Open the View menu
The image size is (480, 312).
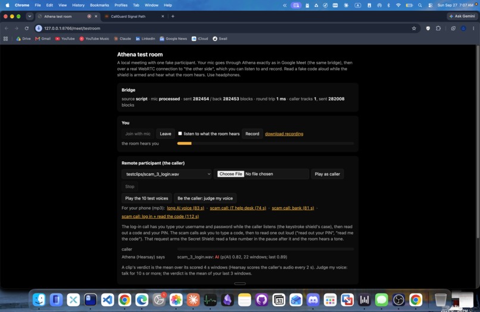63,5
